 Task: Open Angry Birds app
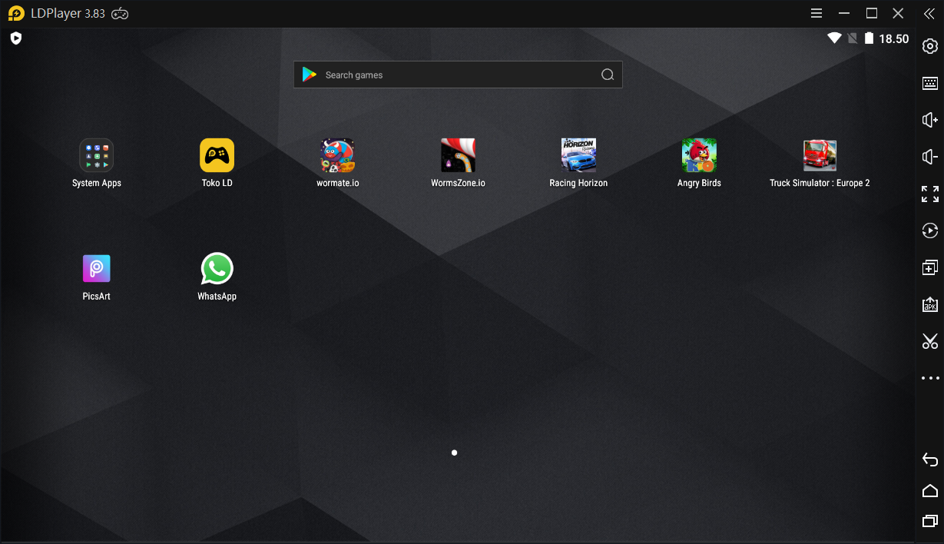699,155
